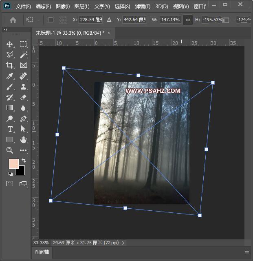Screen dimensions: 253x261
Task: Open the 编辑(E) menu
Action: (43, 7)
